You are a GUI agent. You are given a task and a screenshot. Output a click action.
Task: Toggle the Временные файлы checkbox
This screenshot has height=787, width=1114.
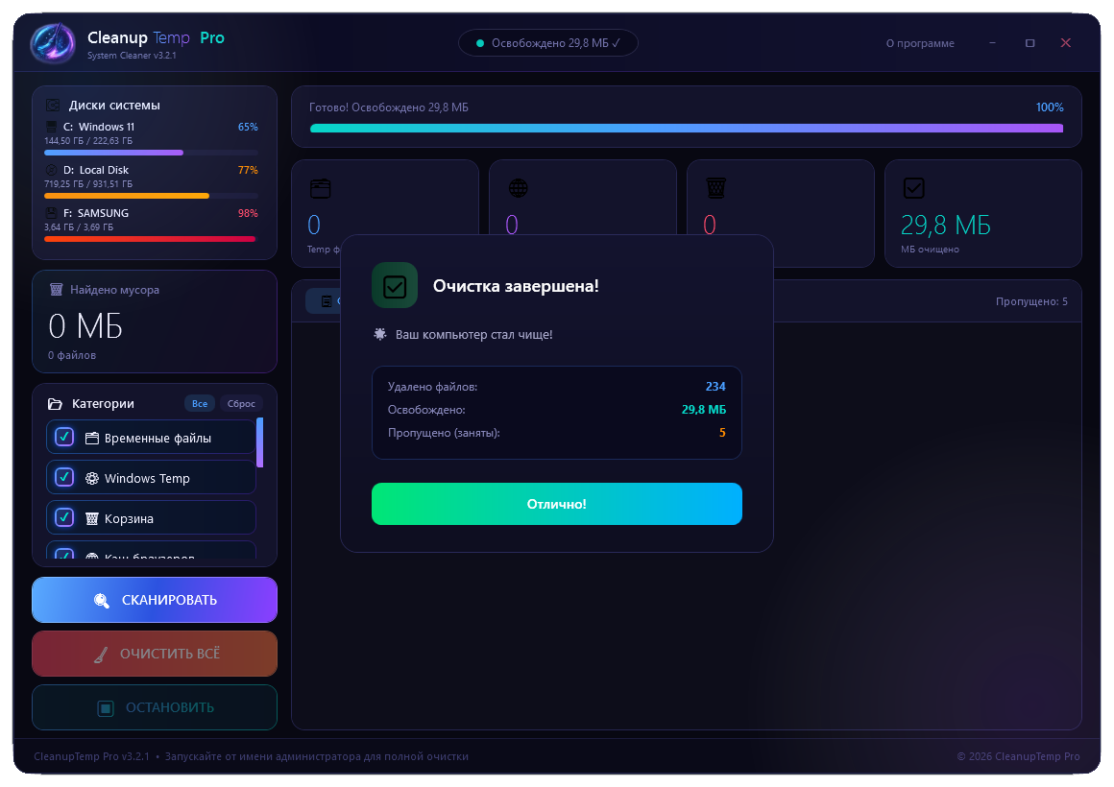point(64,436)
